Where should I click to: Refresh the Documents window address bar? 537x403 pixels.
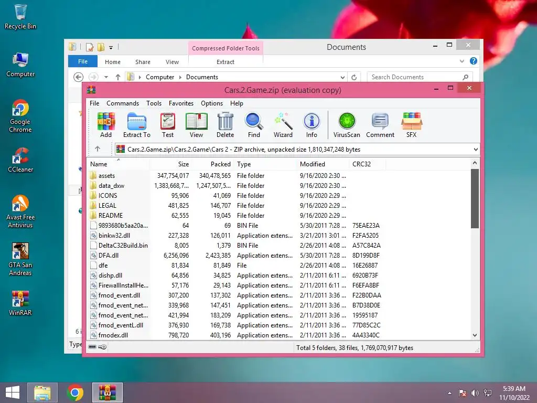(354, 77)
